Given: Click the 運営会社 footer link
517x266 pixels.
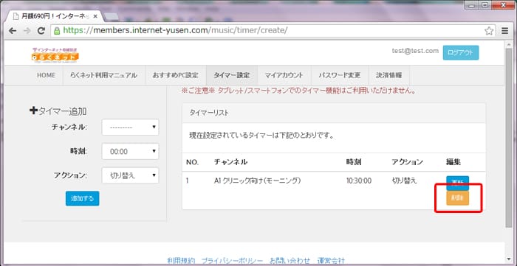Looking at the screenshot, I should (331, 261).
